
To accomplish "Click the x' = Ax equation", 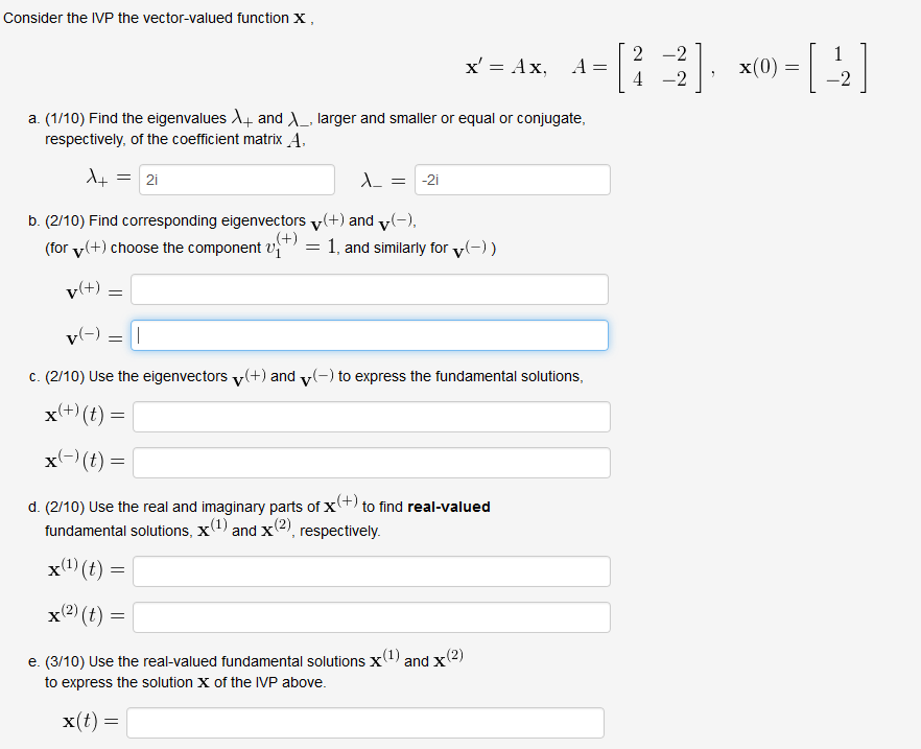I will click(x=504, y=68).
